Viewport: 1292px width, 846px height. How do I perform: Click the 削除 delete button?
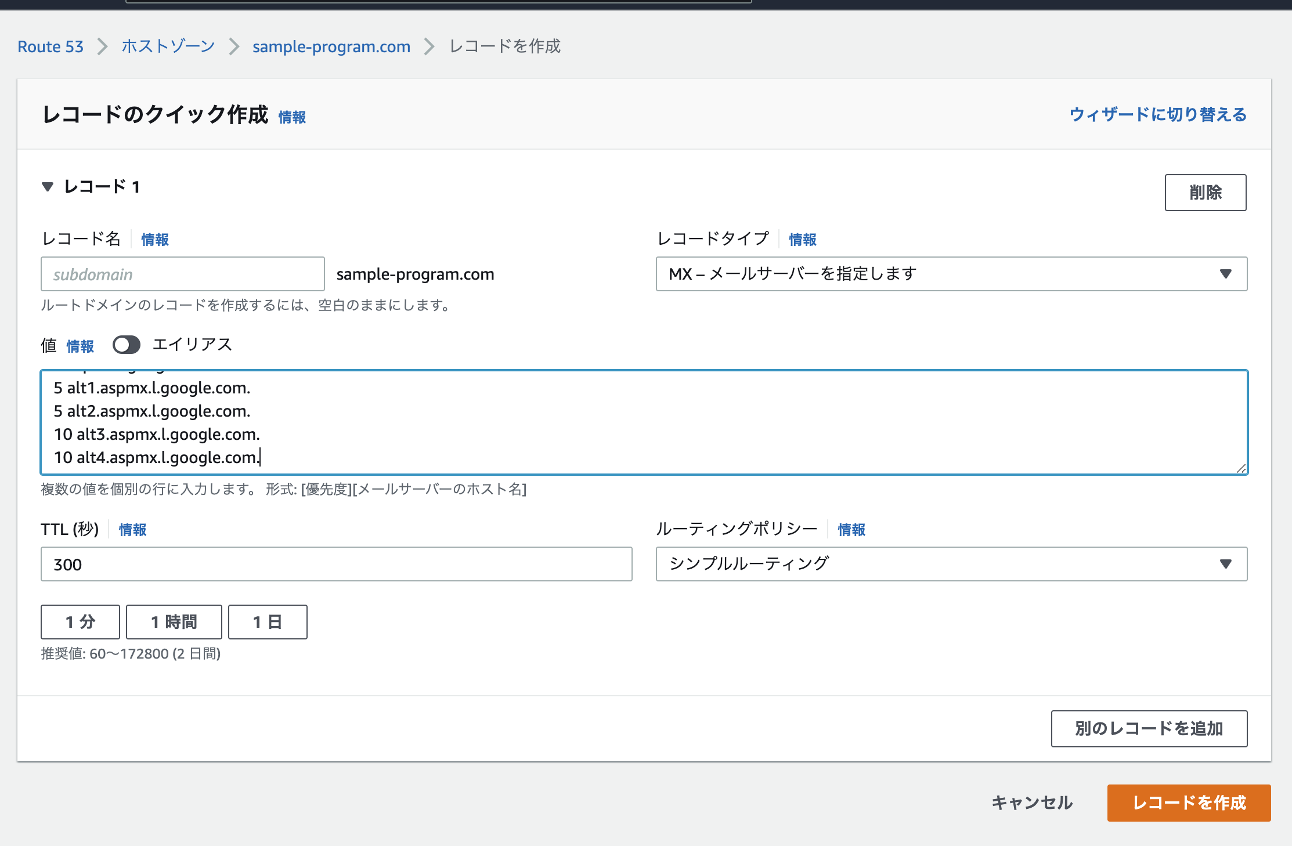[x=1205, y=193]
